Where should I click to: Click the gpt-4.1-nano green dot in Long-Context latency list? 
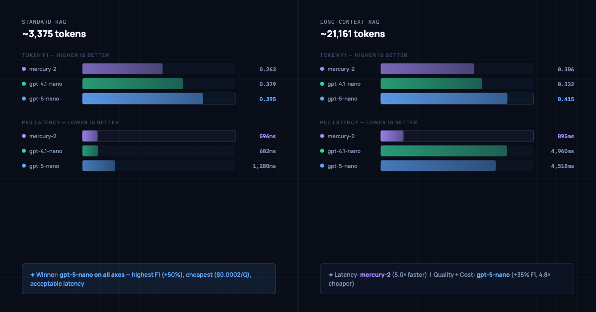[321, 151]
